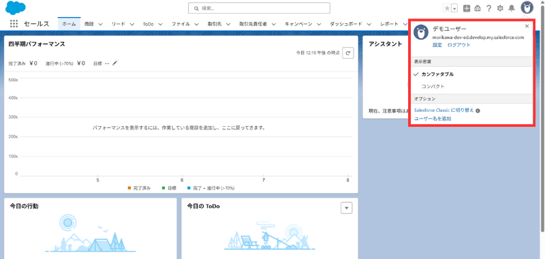545x259 pixels.
Task: Click the ログアウト link
Action: tap(458, 45)
